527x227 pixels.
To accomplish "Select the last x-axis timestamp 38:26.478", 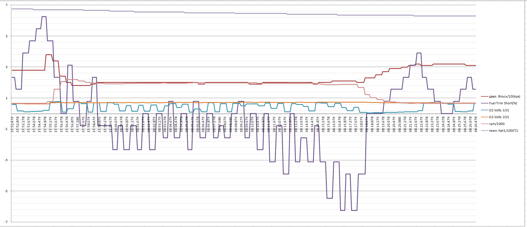I will coord(476,125).
